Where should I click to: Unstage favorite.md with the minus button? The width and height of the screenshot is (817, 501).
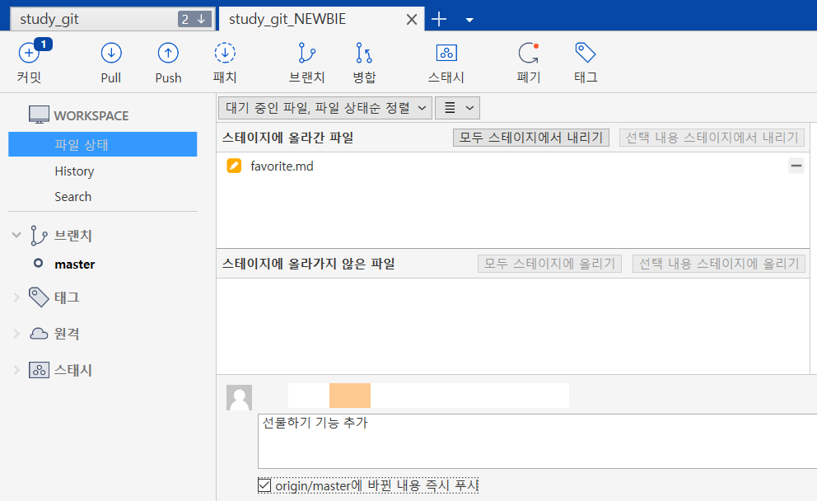tap(796, 166)
